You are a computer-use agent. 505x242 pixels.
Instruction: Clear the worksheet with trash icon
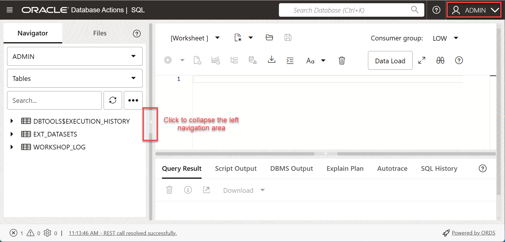click(342, 60)
